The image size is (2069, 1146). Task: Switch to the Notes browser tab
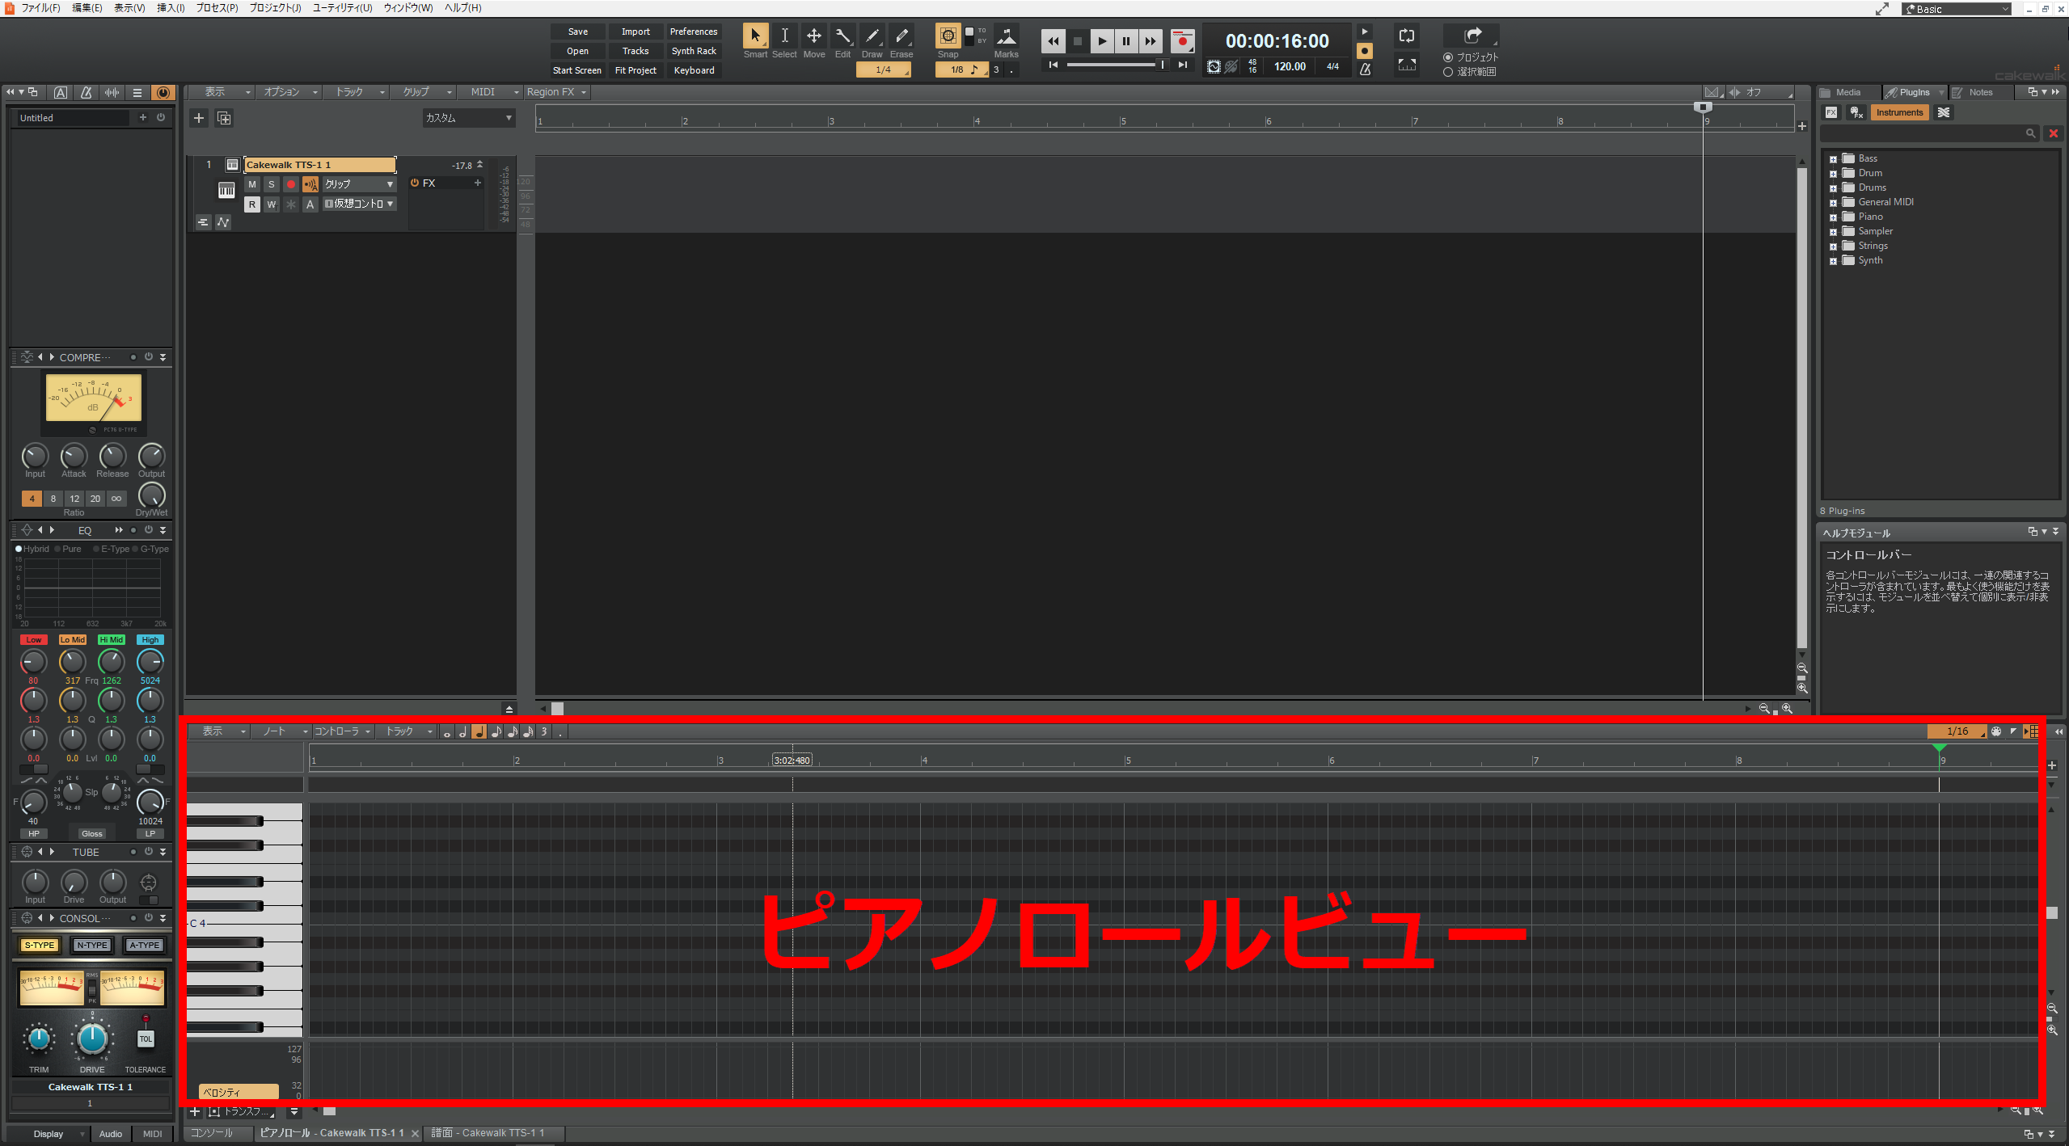(1980, 92)
